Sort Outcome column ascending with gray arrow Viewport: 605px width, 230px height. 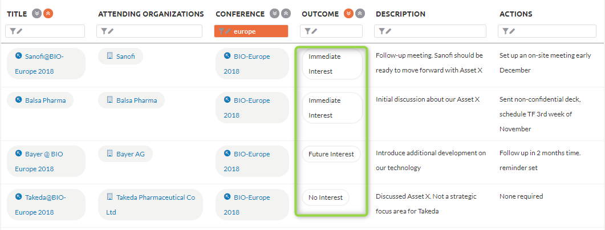360,14
